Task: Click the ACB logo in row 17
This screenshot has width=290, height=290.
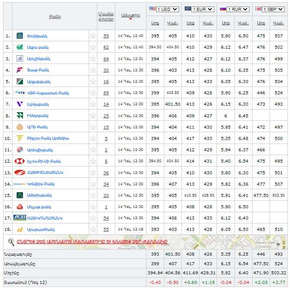Action: click(x=20, y=218)
